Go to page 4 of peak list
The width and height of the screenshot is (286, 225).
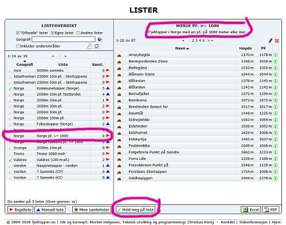tap(200, 41)
